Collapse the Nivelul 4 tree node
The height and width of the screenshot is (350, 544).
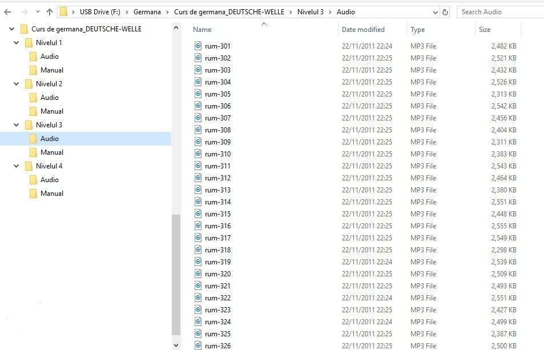(17, 166)
